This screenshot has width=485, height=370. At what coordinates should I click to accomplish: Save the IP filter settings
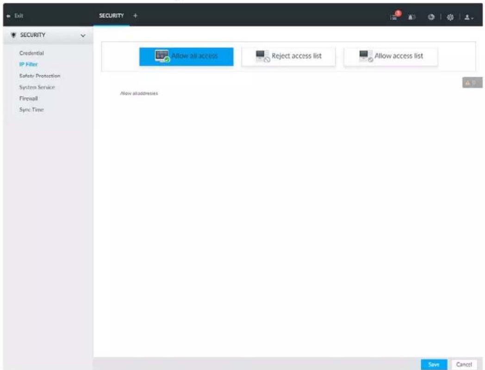[434, 364]
